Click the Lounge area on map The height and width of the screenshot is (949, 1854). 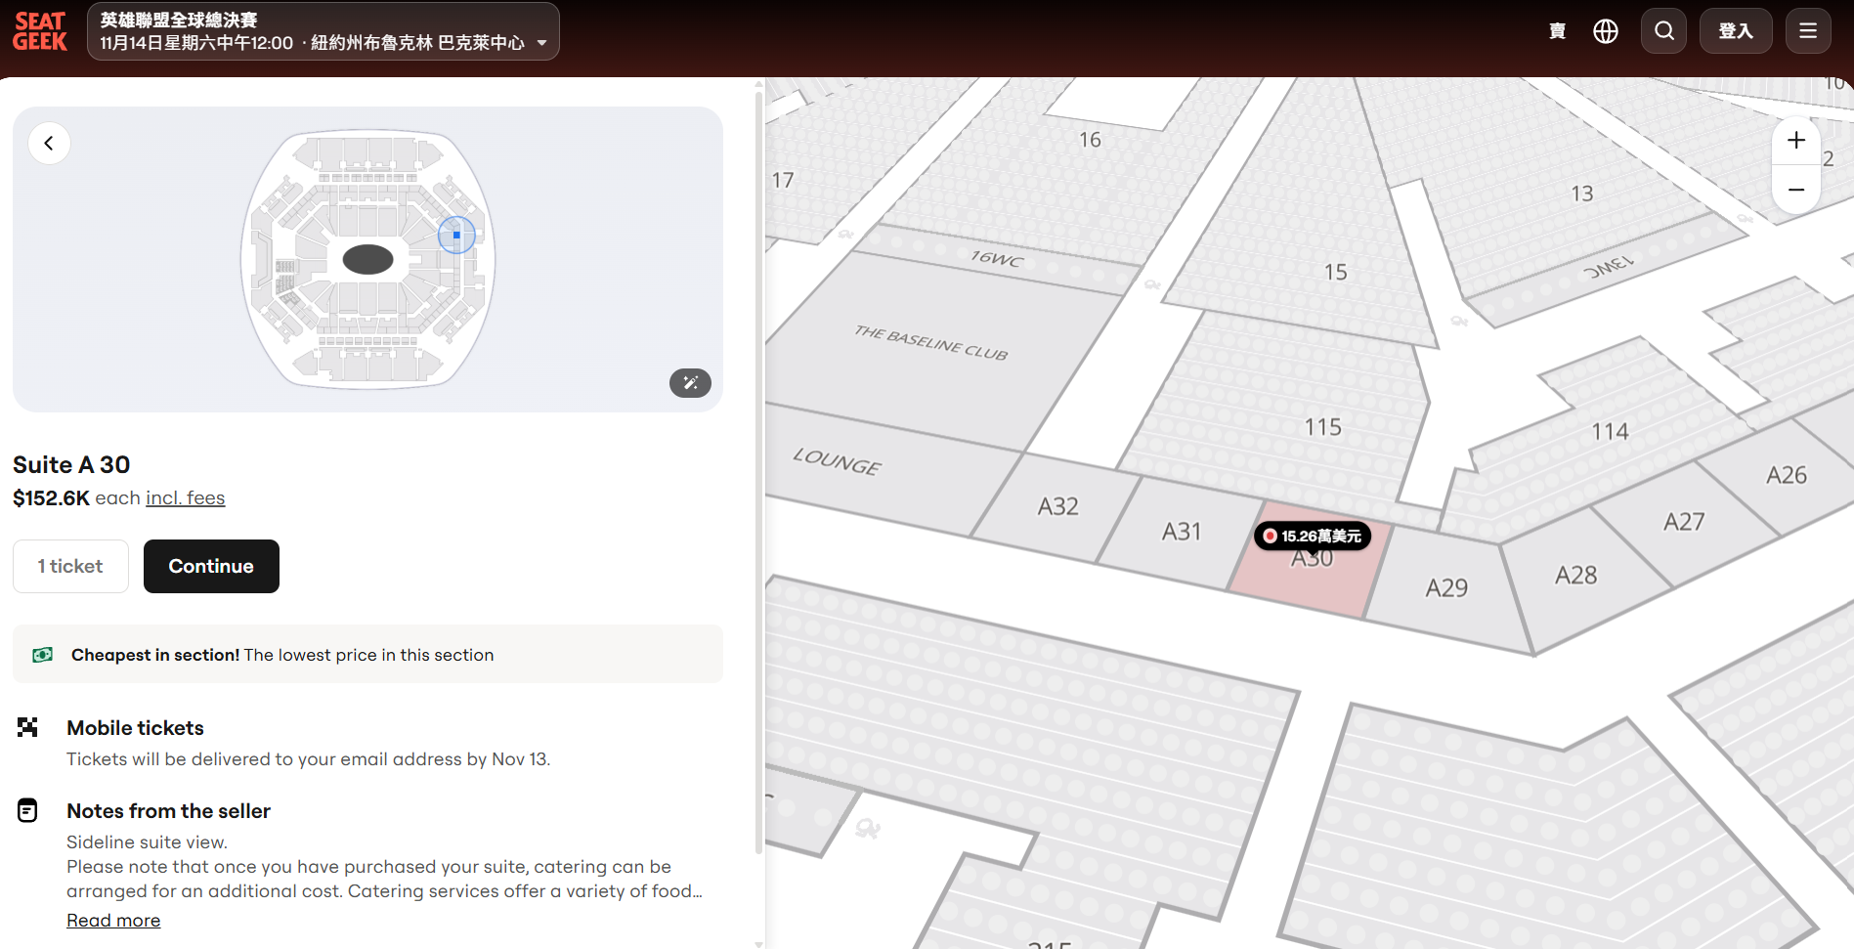tap(837, 461)
